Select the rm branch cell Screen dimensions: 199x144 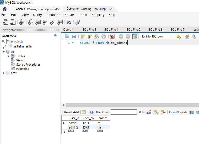point(103,127)
